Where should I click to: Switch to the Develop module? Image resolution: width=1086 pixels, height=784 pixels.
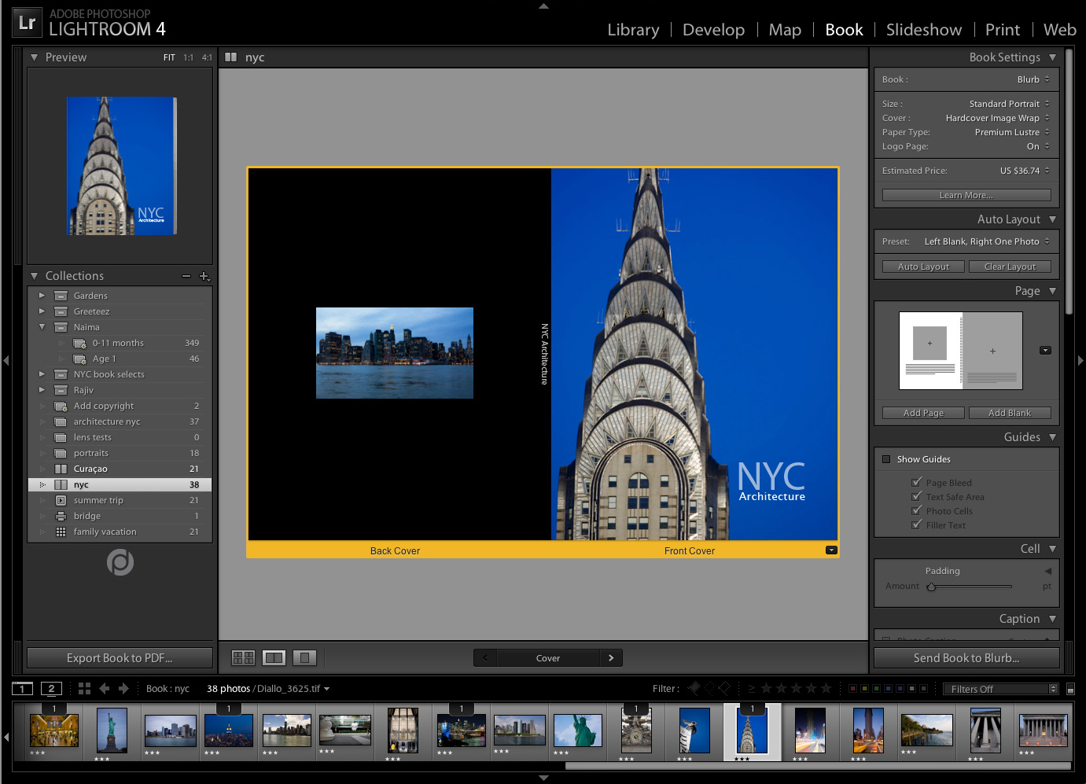pos(712,30)
